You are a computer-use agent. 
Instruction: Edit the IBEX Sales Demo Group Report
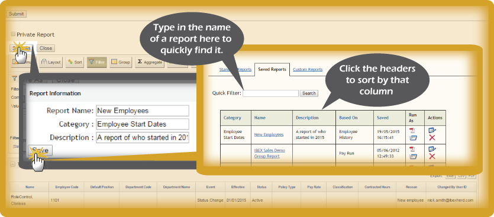[432, 149]
